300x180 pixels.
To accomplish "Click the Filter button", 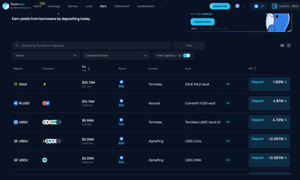I will (x=189, y=45).
